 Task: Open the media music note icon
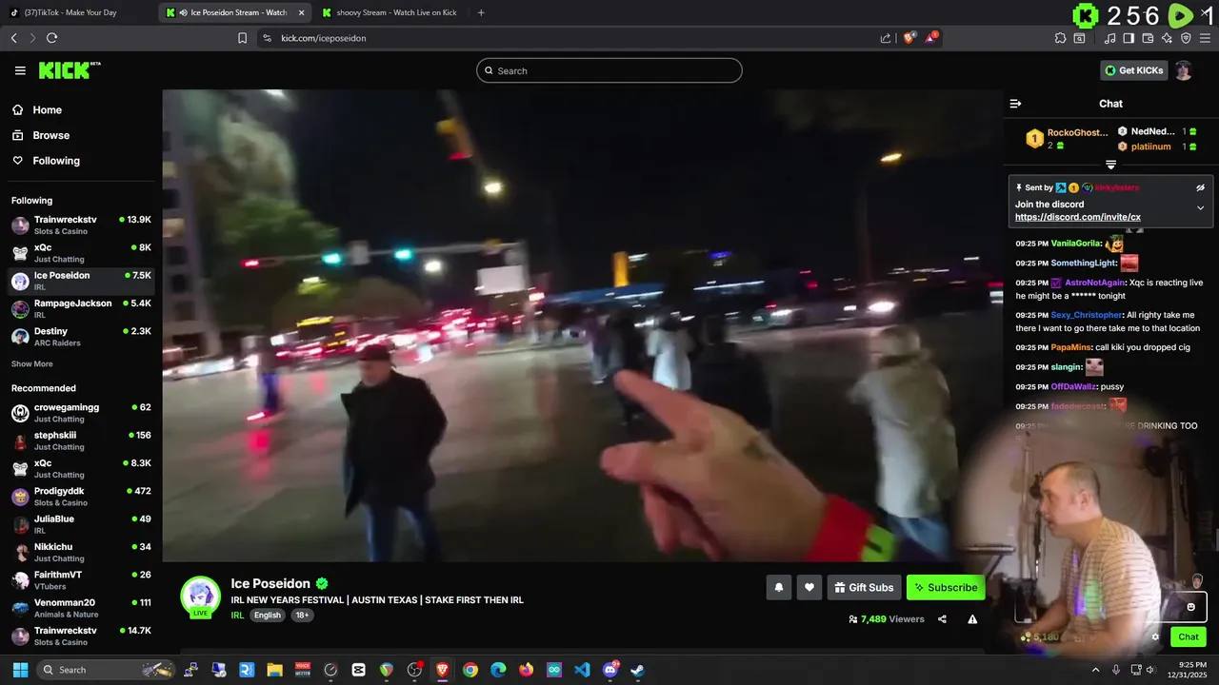1109,38
